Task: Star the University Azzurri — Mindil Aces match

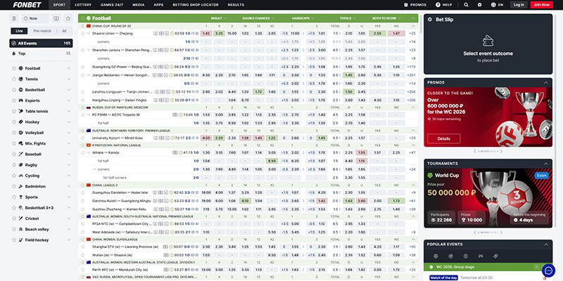Action: pos(82,138)
